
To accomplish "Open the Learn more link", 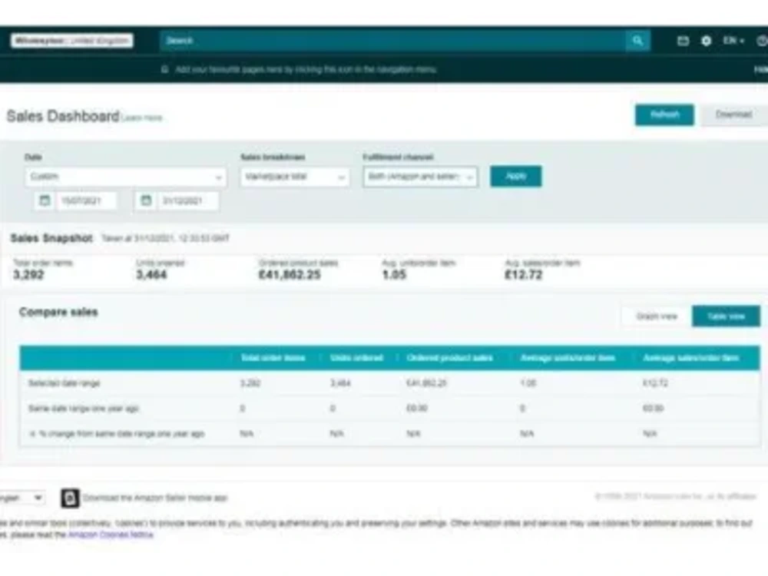I will 142,118.
